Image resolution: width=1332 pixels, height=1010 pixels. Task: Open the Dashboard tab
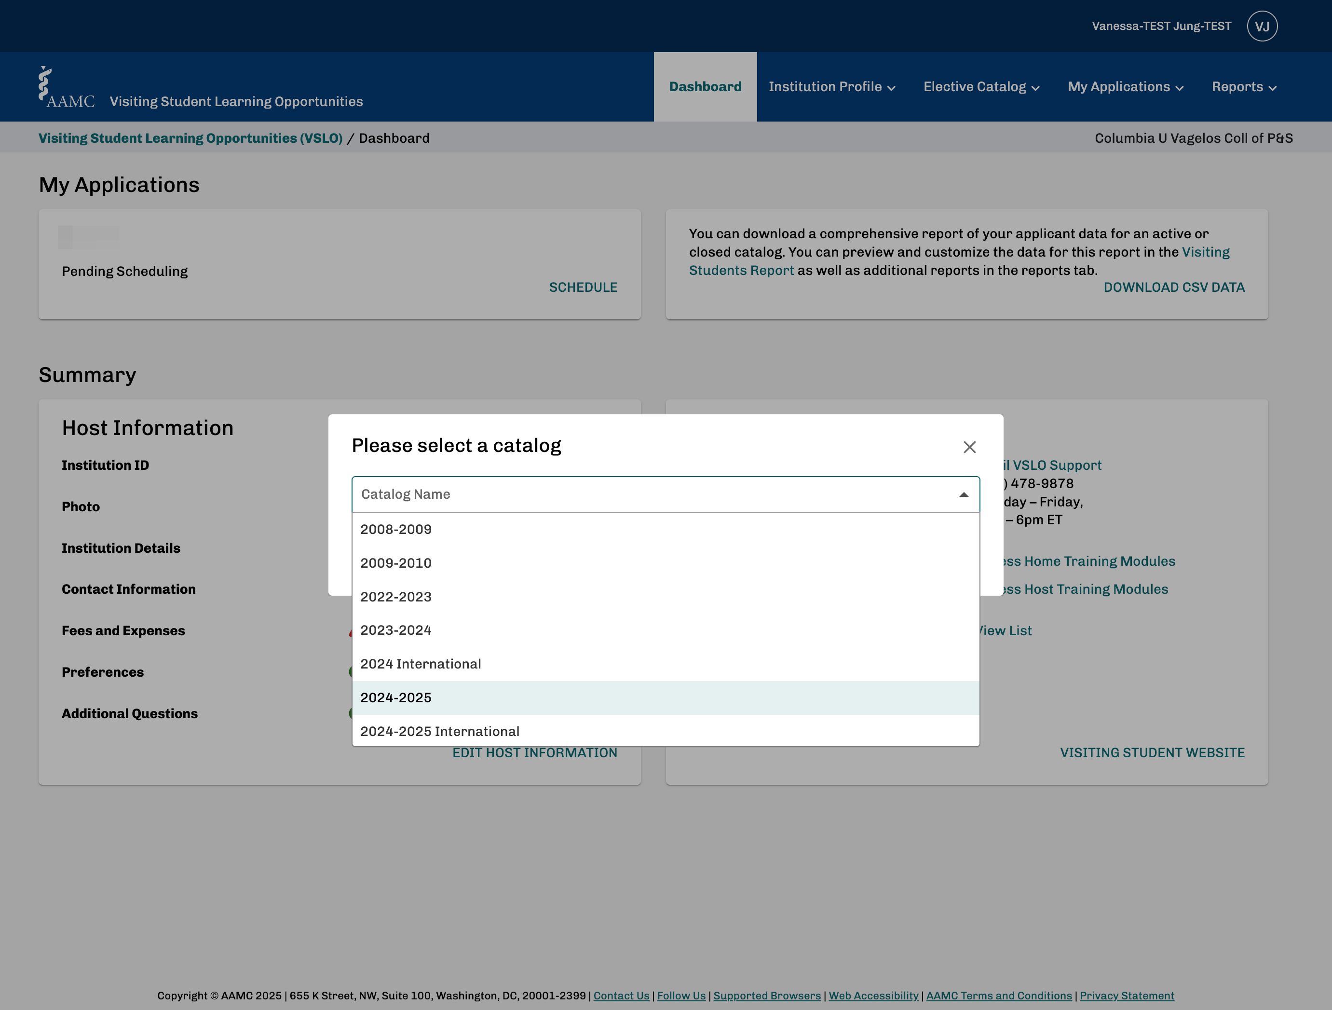point(705,87)
